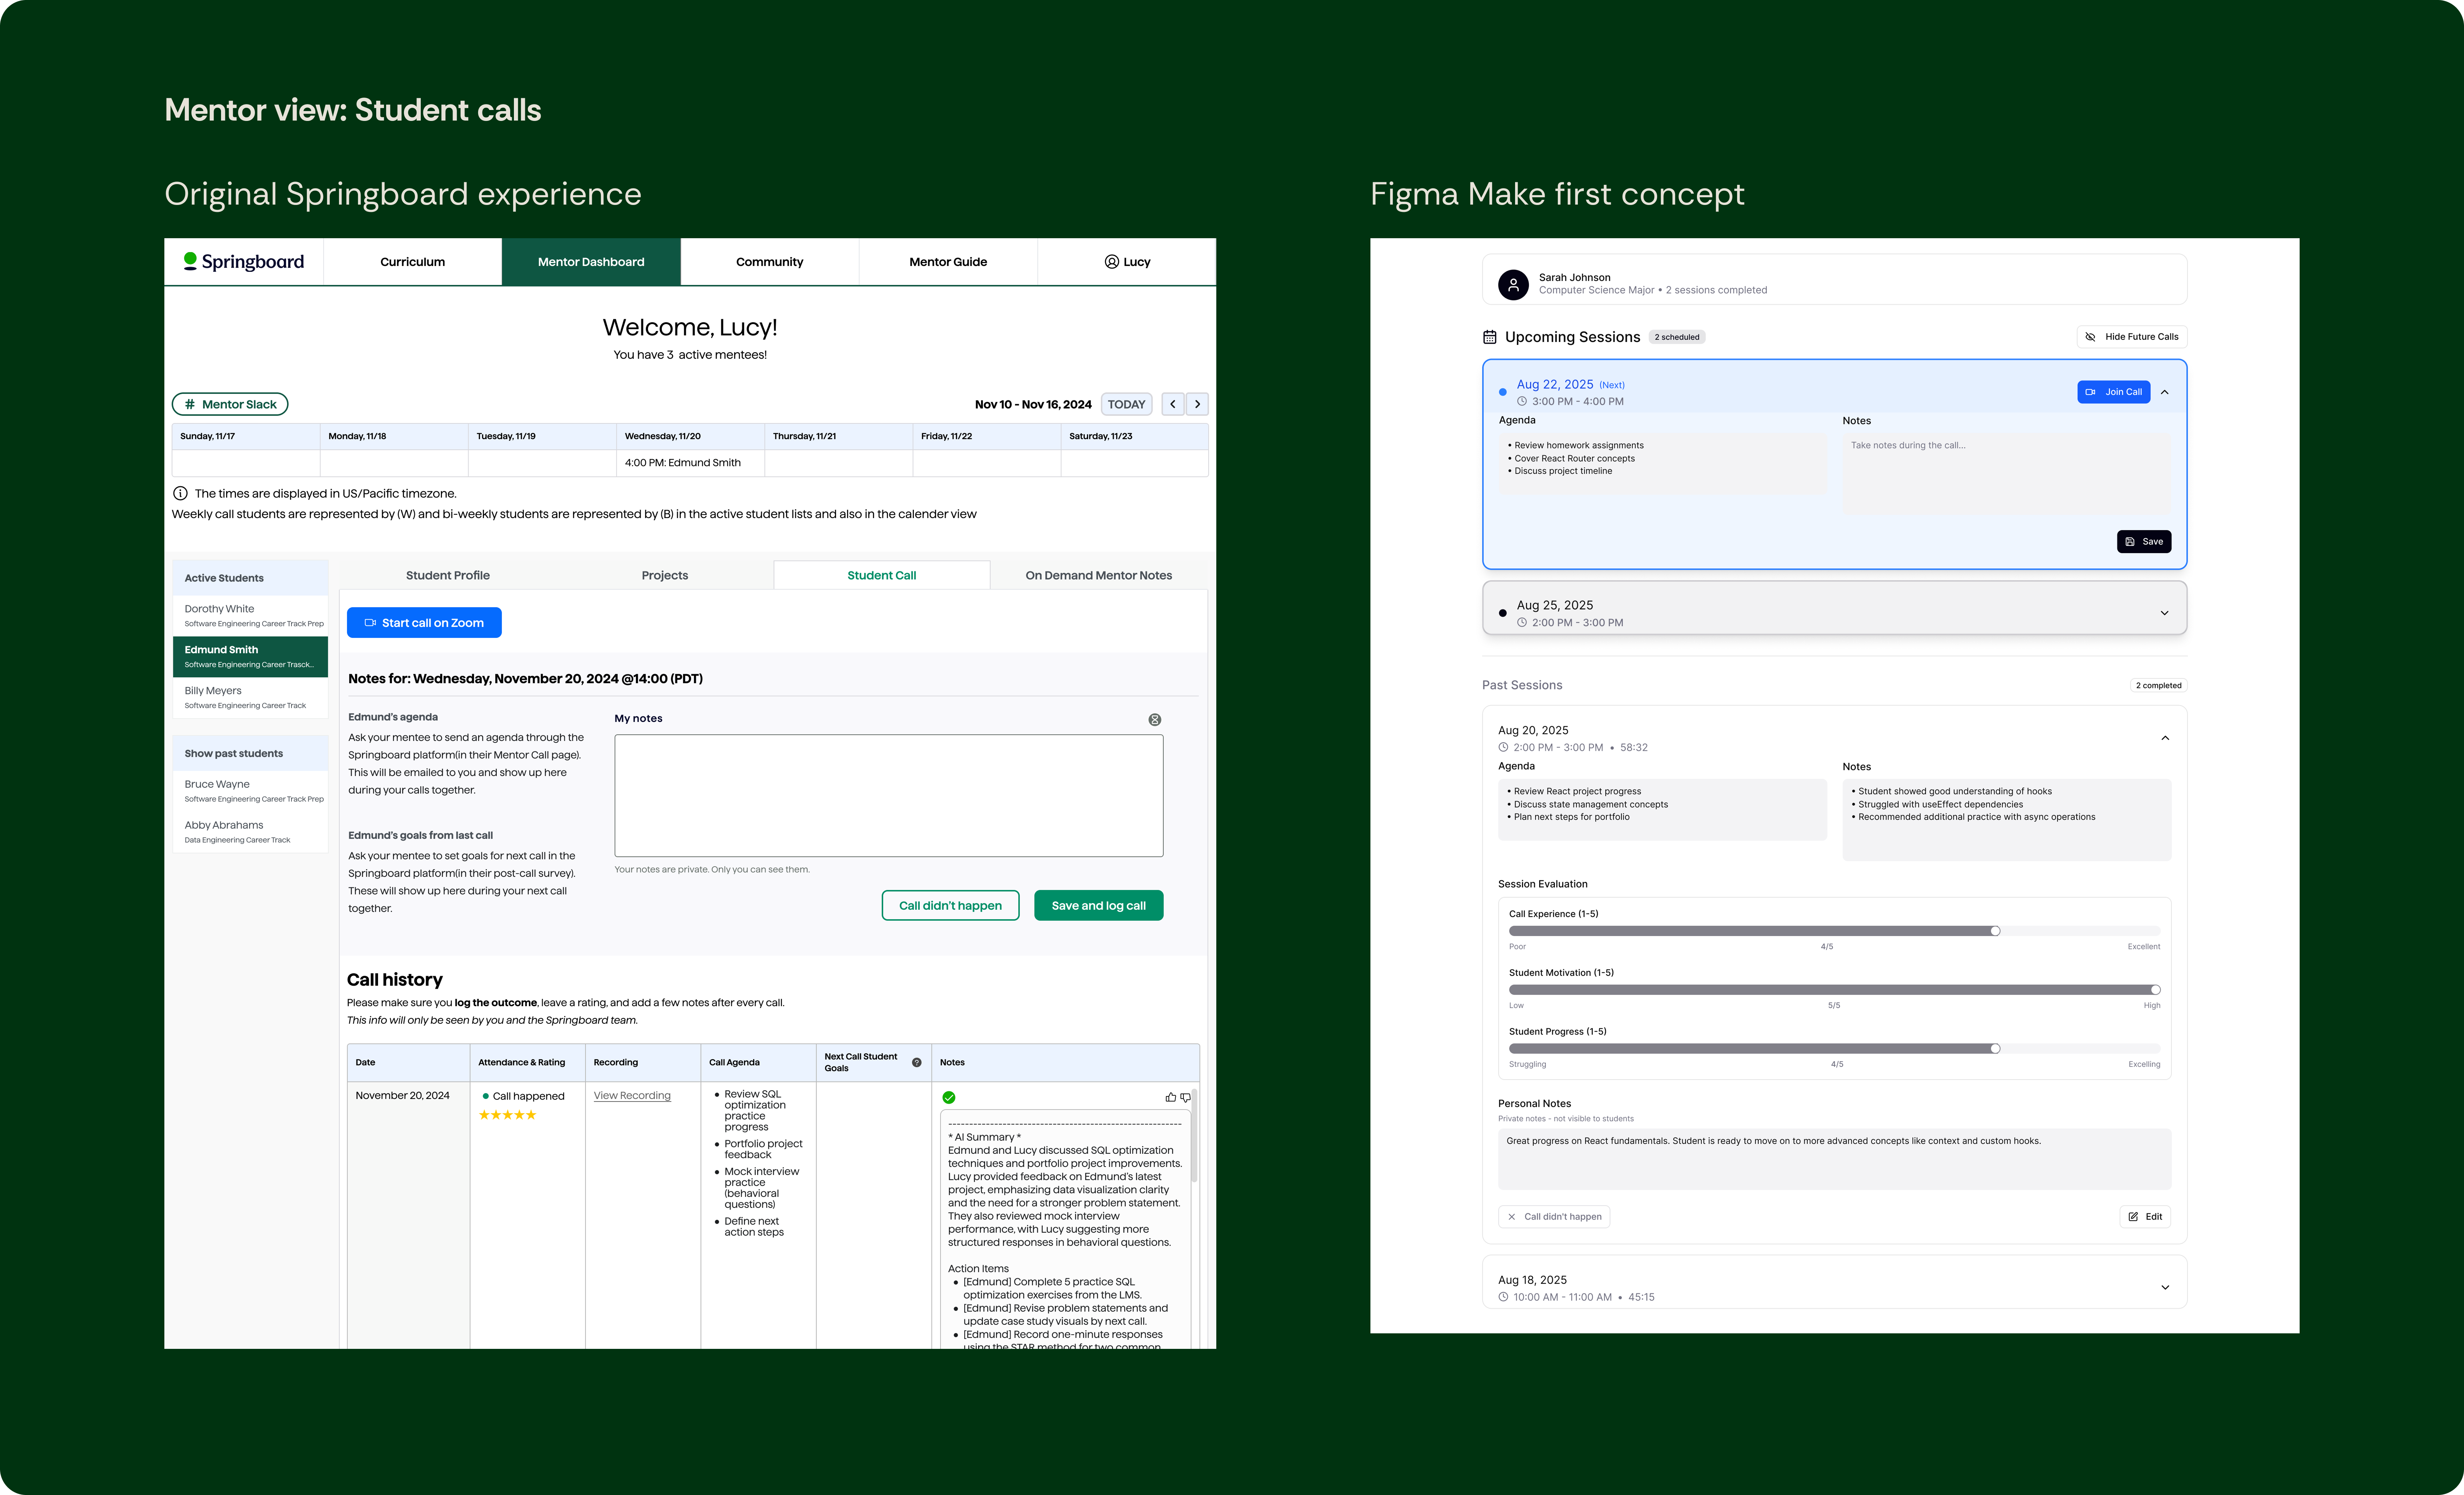Image resolution: width=2464 pixels, height=1495 pixels.
Task: Collapse the Aug 20, 2025 past session
Action: pos(2165,738)
